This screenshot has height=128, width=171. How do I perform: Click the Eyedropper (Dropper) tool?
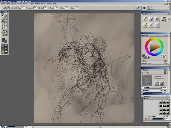[x=3, y=31]
